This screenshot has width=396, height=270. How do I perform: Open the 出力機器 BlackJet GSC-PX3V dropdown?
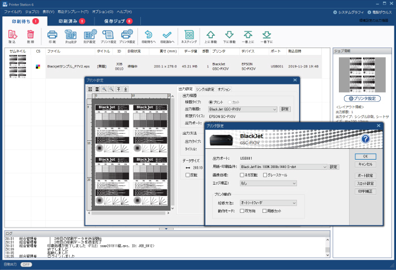tap(243, 109)
